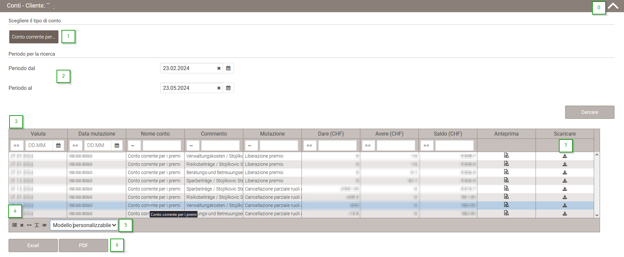The width and height of the screenshot is (624, 257).
Task: Download the highlighted Verwaltungskosten row document
Action: (x=564, y=205)
